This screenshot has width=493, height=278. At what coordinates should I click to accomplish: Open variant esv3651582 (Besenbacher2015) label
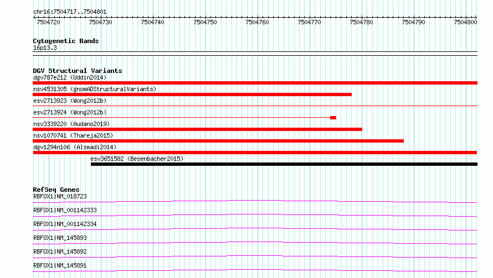tap(137, 159)
